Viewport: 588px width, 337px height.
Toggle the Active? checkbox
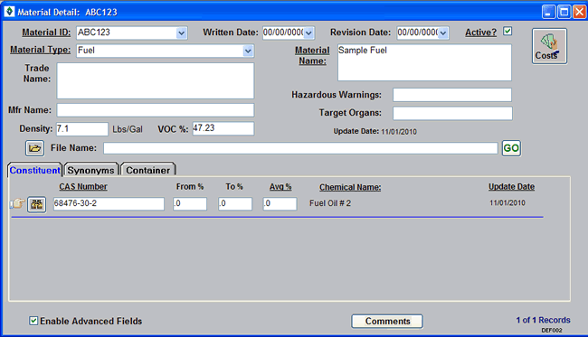(x=507, y=31)
